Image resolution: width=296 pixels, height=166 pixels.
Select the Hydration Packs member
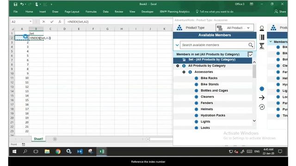pyautogui.click(x=213, y=115)
